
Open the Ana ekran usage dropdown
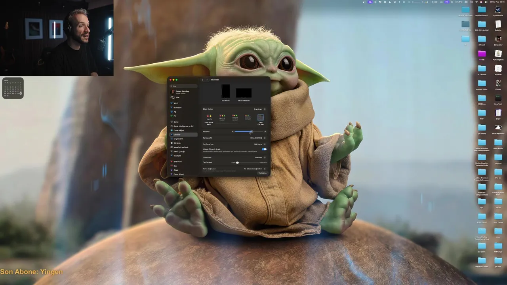pyautogui.click(x=260, y=109)
